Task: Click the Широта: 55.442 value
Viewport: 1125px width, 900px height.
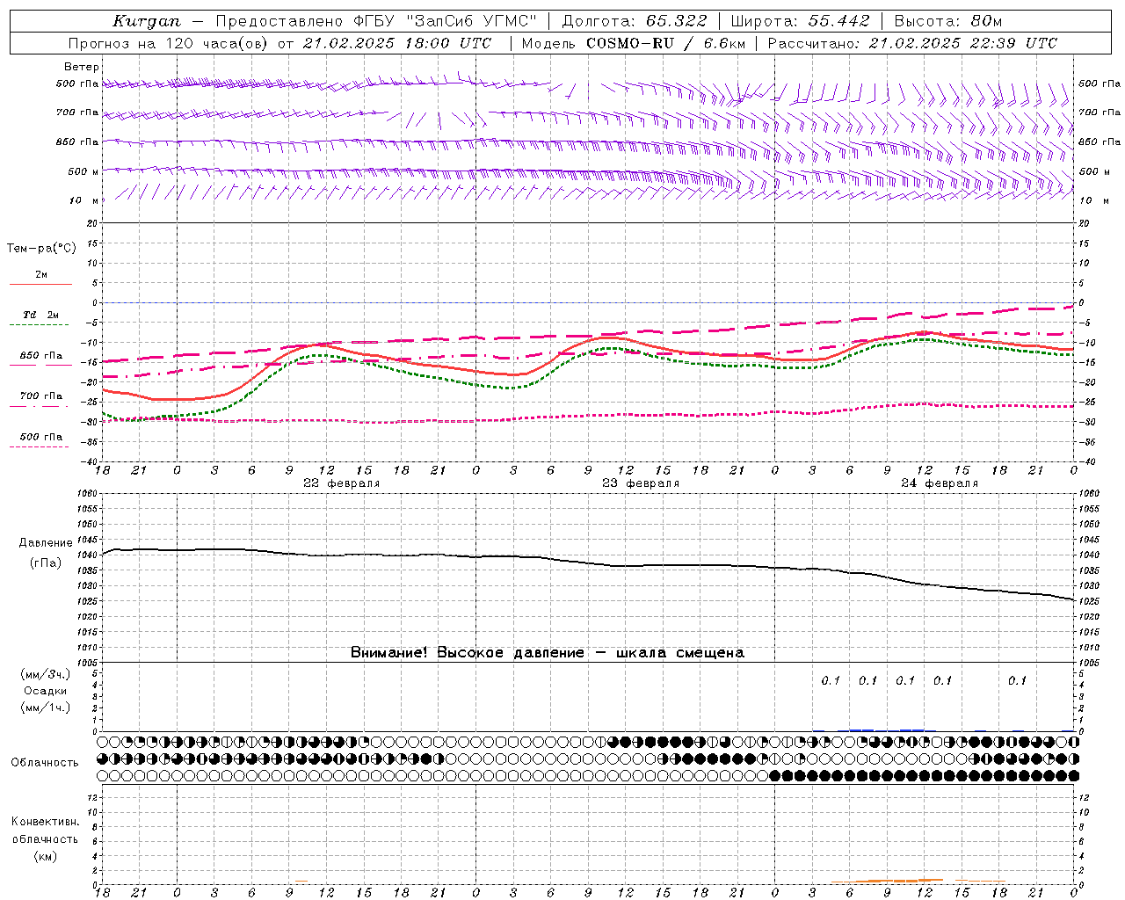Action: [801, 21]
